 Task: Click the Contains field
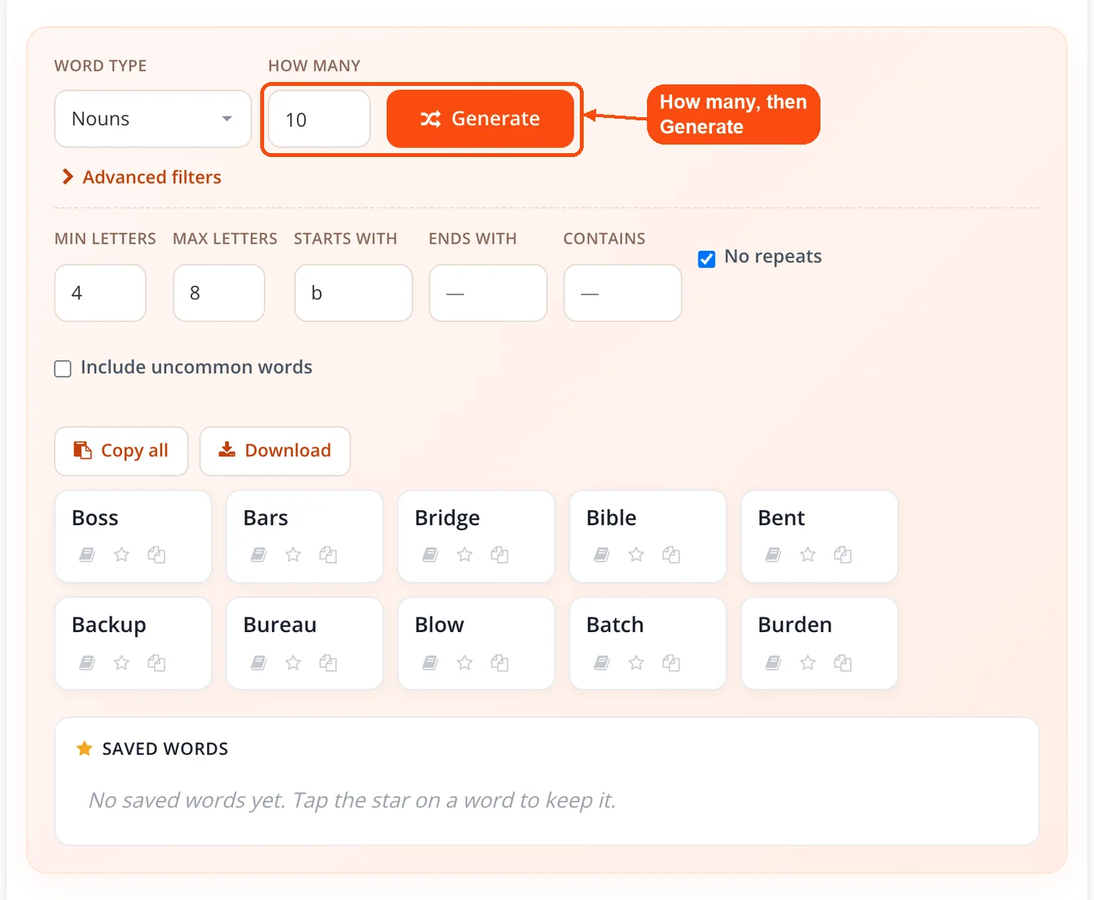[623, 293]
